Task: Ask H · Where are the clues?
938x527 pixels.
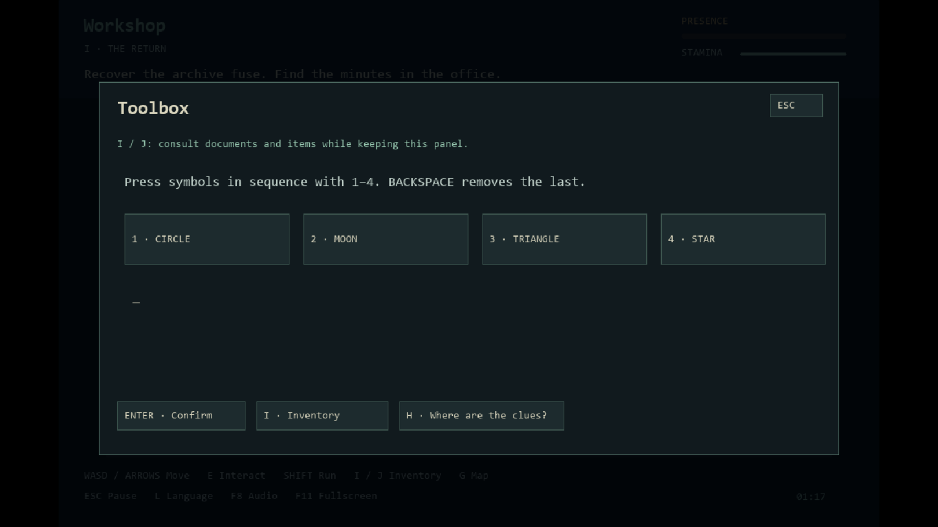Action: 481,416
